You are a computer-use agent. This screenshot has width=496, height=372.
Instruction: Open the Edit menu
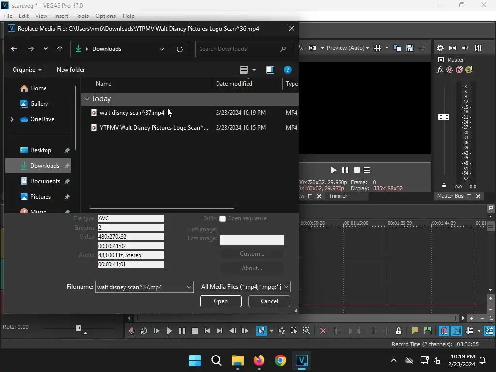pyautogui.click(x=24, y=16)
